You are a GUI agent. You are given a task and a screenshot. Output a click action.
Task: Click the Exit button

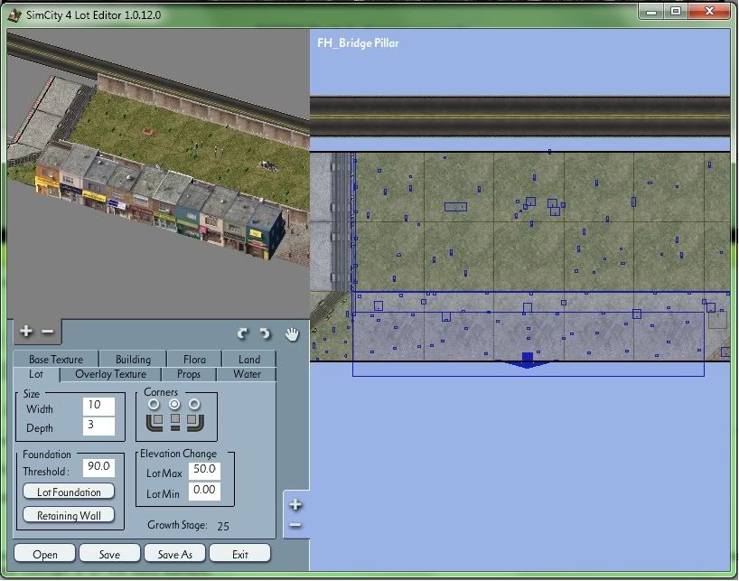pos(240,554)
